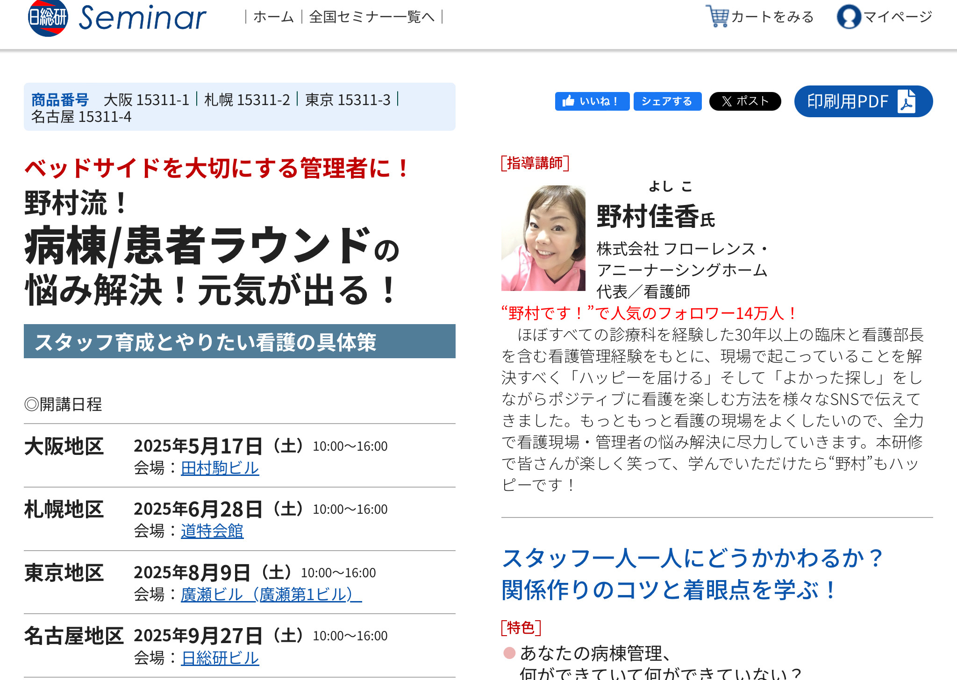Click the 商品番号 product number box
957x680 pixels.
tap(239, 107)
